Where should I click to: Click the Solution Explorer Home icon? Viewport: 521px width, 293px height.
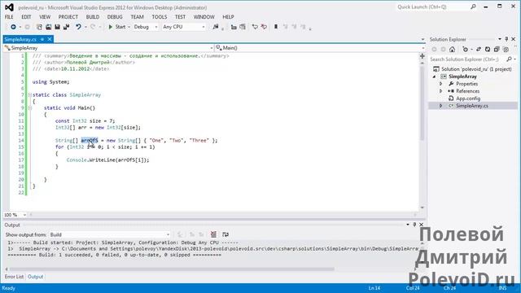click(x=452, y=50)
